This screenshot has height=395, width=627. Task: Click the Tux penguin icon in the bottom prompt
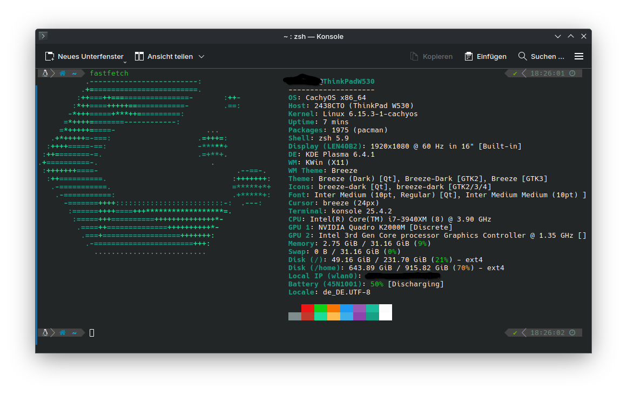pos(45,332)
